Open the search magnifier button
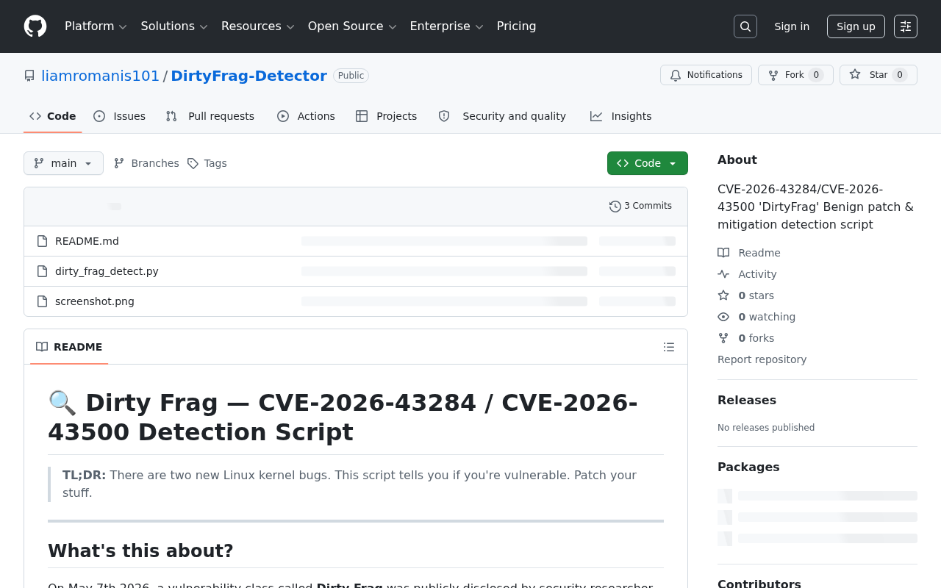The width and height of the screenshot is (941, 588). (745, 26)
